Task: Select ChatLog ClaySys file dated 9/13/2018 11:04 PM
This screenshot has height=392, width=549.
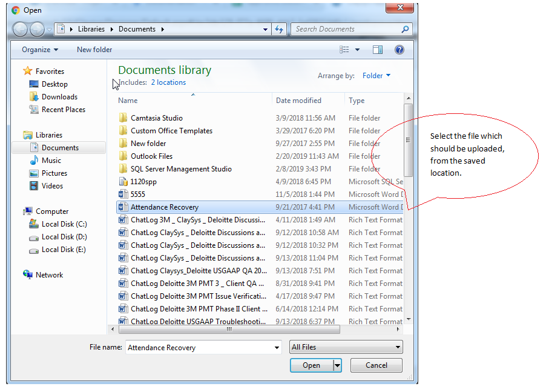Action: pos(260,258)
